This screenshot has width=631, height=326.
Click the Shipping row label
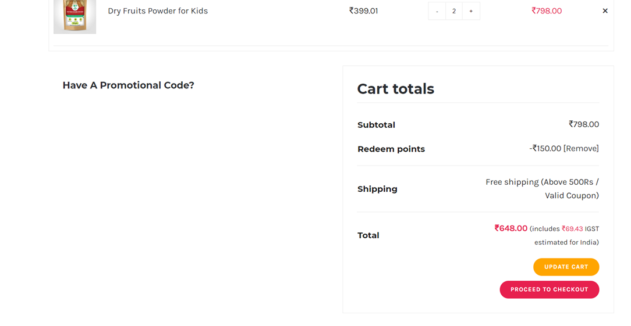[377, 189]
